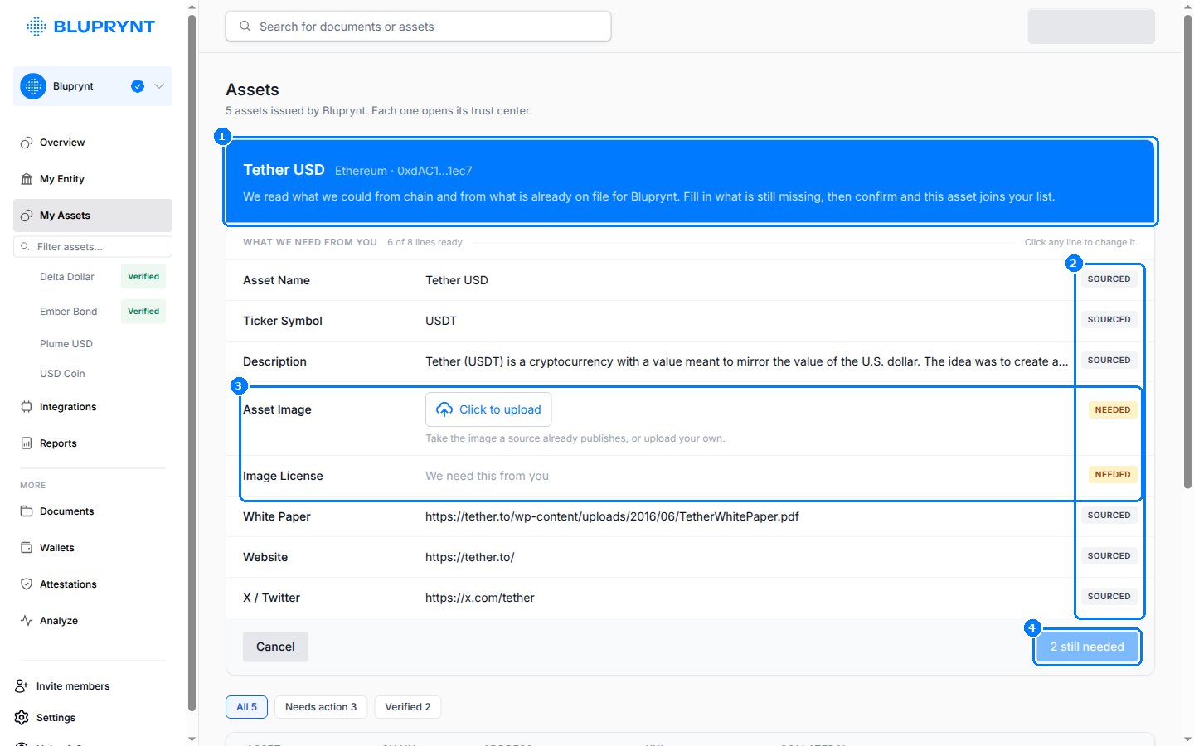Screen dimensions: 1194x746
Task: Click the NEEDED badge on Asset Image row
Action: [x=1113, y=409]
